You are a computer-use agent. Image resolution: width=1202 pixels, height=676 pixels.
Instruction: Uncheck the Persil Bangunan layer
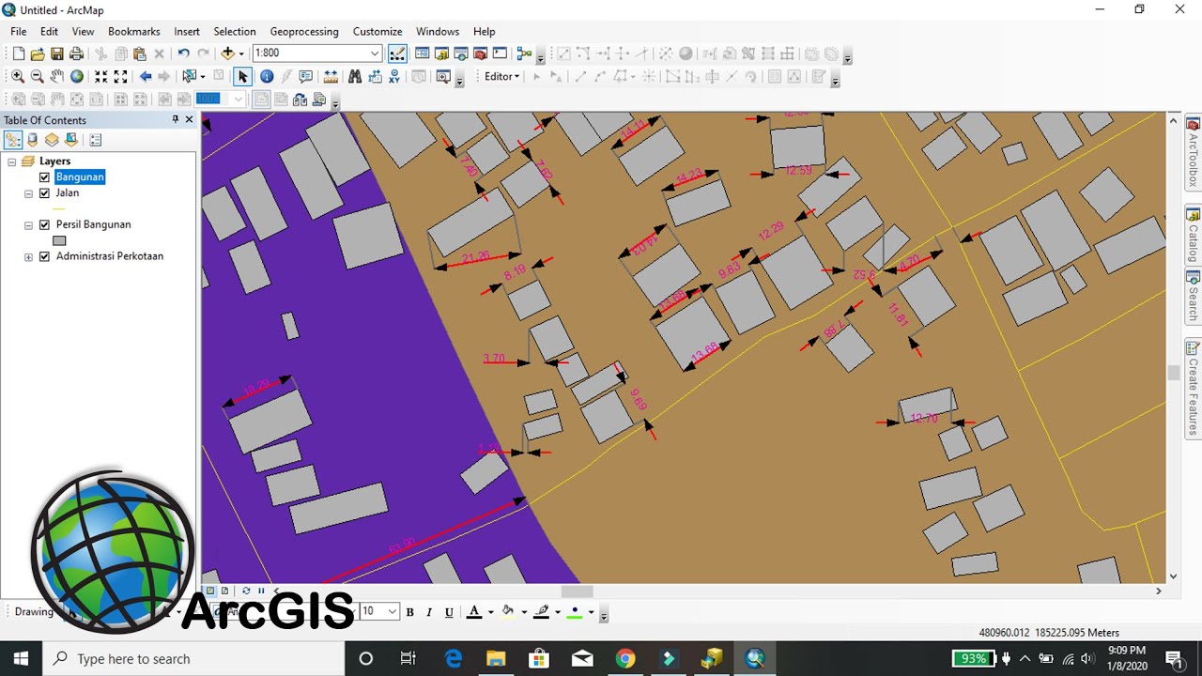44,225
